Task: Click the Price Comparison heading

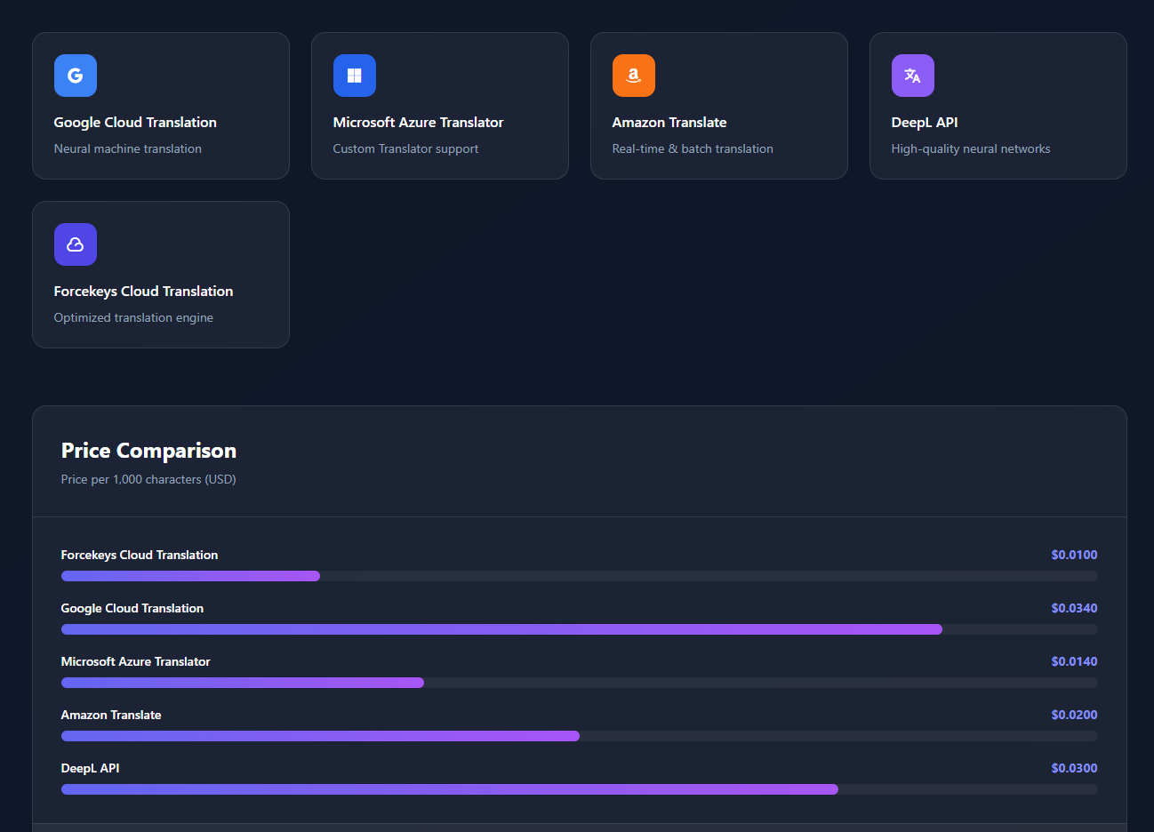Action: click(148, 451)
